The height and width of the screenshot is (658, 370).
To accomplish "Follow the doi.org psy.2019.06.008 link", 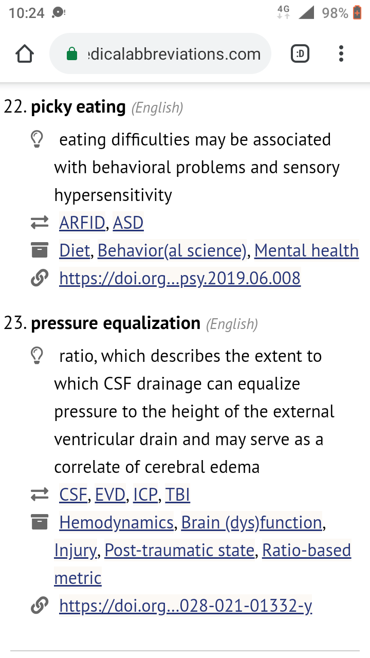I will (180, 279).
